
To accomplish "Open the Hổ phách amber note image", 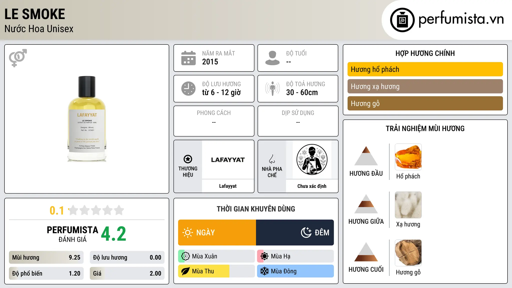I will 408,157.
